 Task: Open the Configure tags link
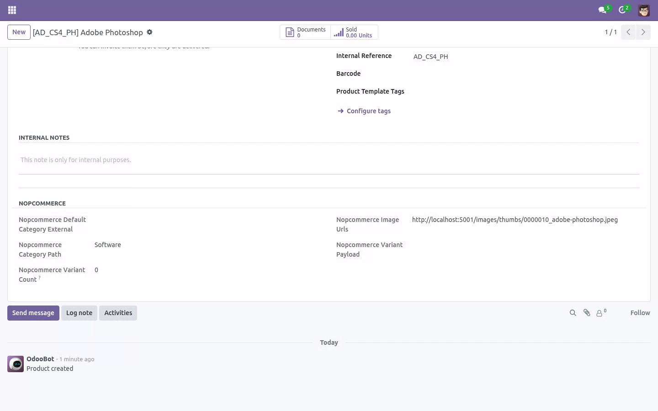pyautogui.click(x=364, y=111)
